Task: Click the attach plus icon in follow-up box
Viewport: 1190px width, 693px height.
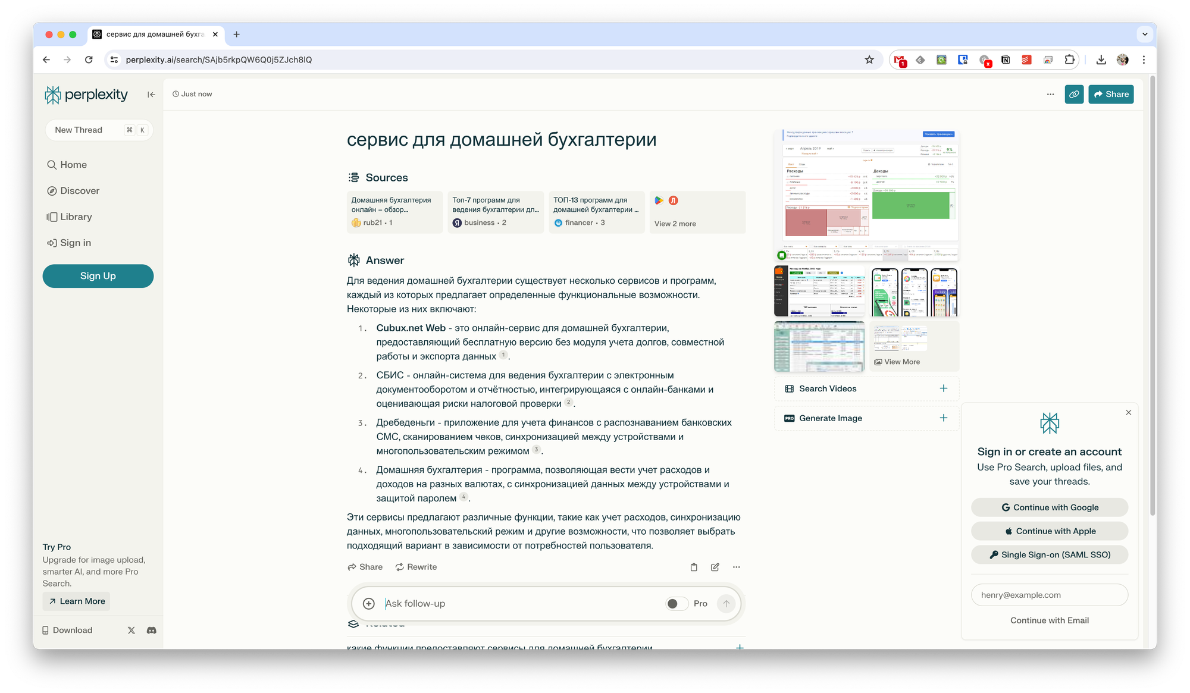Action: 369,604
